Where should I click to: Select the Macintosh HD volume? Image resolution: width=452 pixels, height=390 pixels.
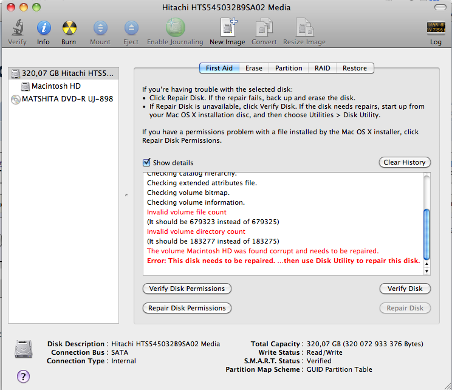coord(63,86)
